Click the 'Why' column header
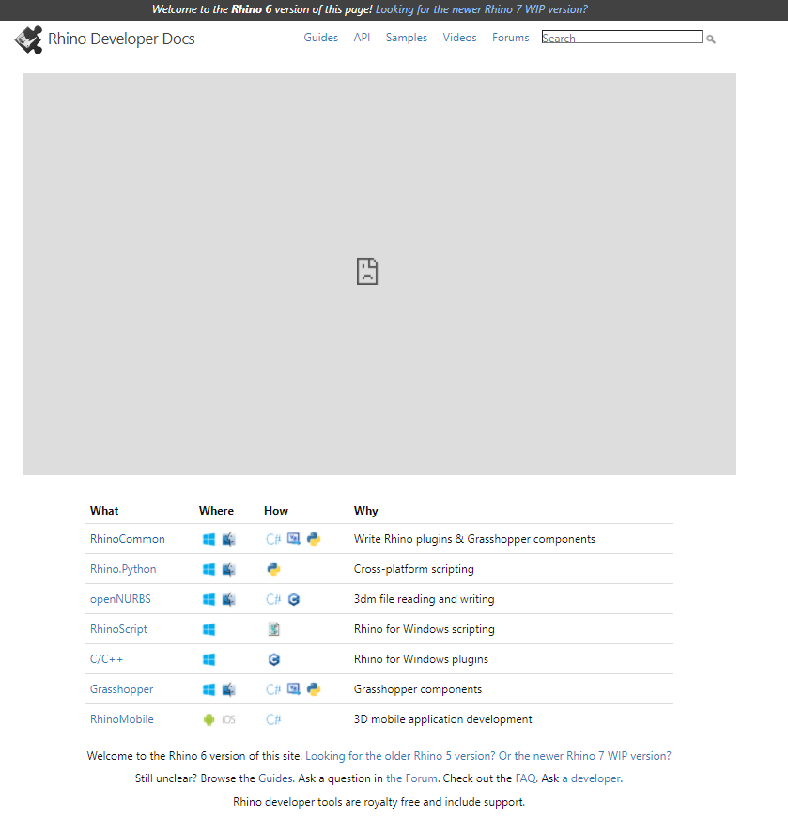The height and width of the screenshot is (817, 788). click(x=366, y=511)
